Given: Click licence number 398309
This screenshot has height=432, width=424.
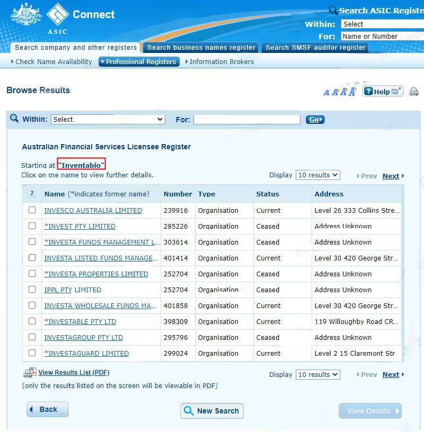Looking at the screenshot, I should click(176, 321).
